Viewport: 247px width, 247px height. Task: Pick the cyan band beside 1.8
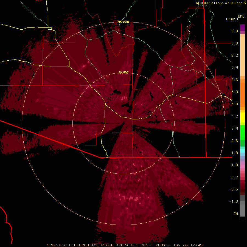pyautogui.click(x=242, y=151)
